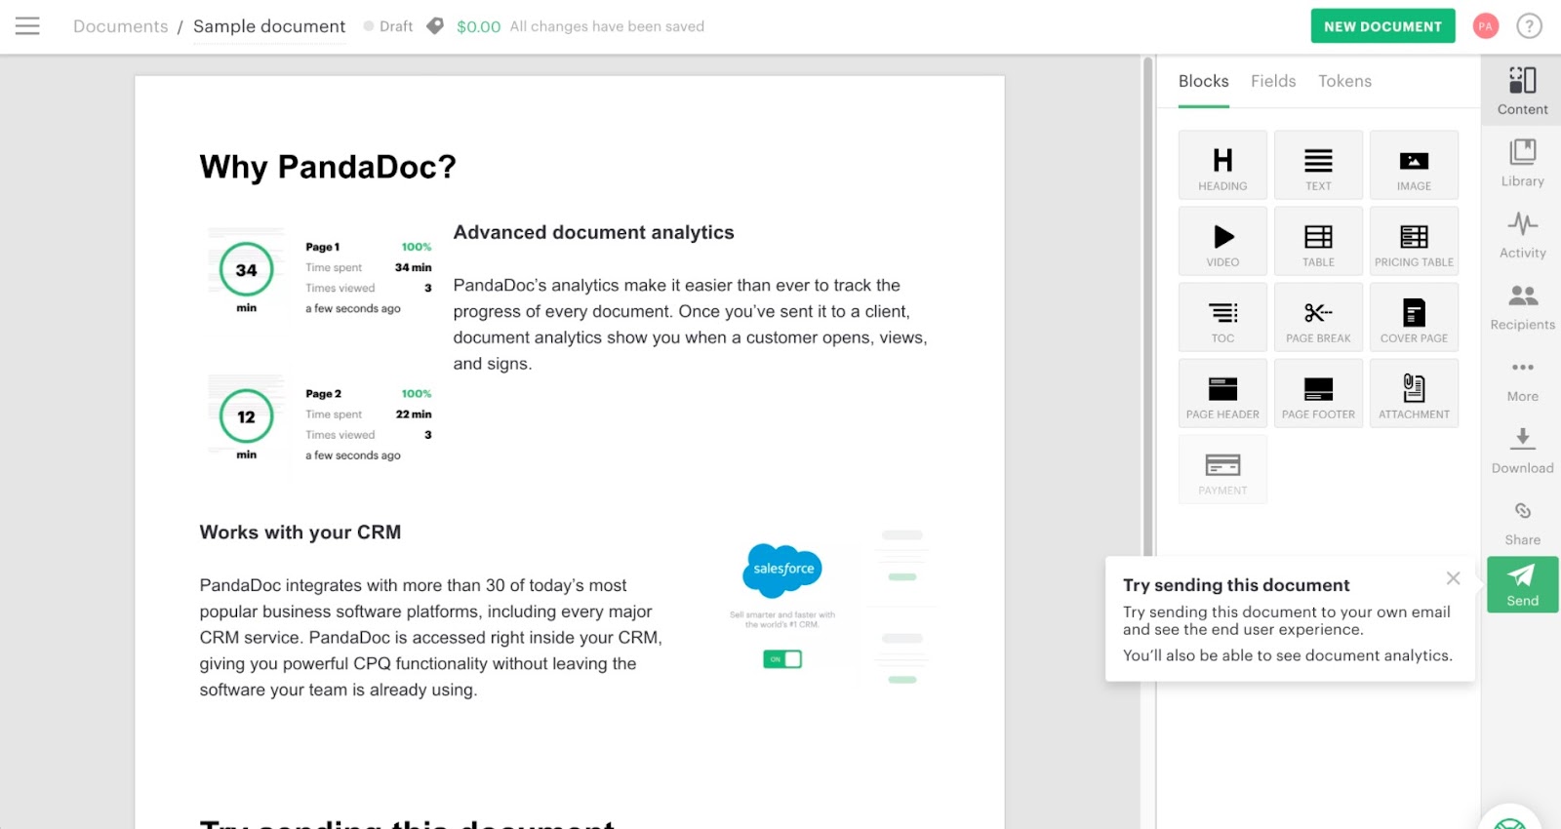This screenshot has width=1561, height=829.
Task: Add a Heading block
Action: 1222,165
